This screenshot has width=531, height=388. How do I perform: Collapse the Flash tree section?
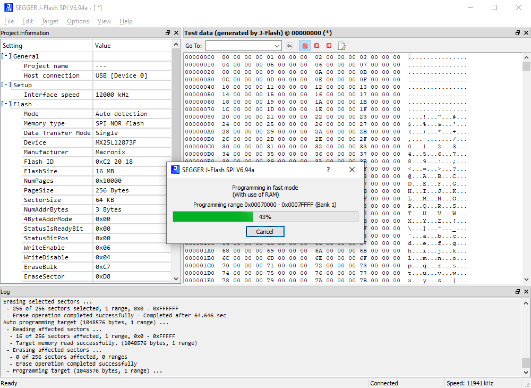coord(6,104)
